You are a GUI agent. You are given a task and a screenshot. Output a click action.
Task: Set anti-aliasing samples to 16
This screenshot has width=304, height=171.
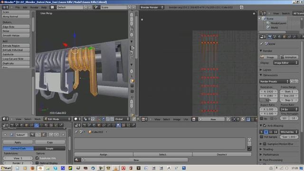tap(275, 132)
